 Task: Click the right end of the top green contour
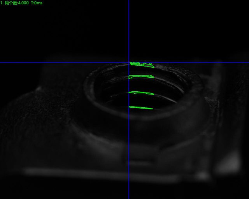[x=153, y=66]
